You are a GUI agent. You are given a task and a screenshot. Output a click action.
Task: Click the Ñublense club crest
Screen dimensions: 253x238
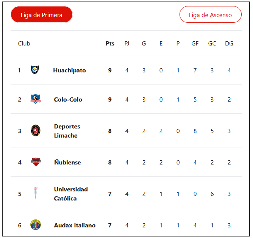click(x=36, y=162)
